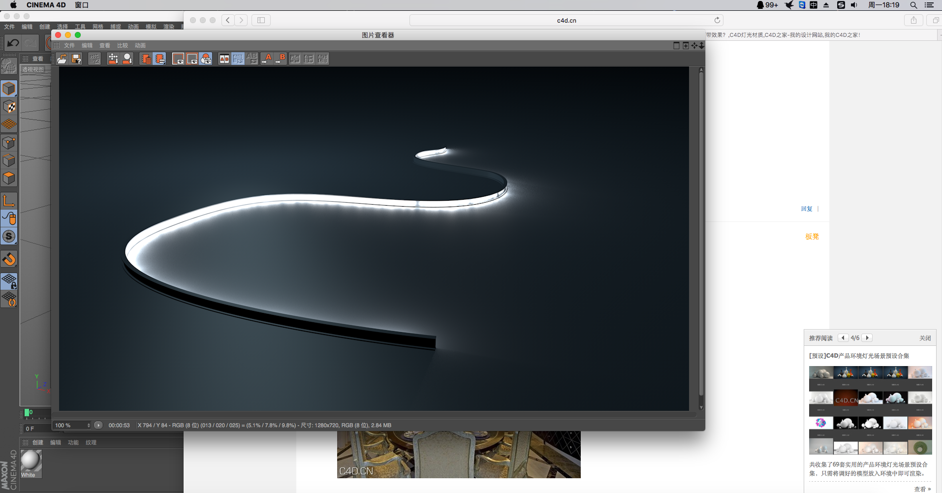Viewport: 942px width, 493px height.
Task: Click the Set as B arrow icon
Action: click(281, 59)
